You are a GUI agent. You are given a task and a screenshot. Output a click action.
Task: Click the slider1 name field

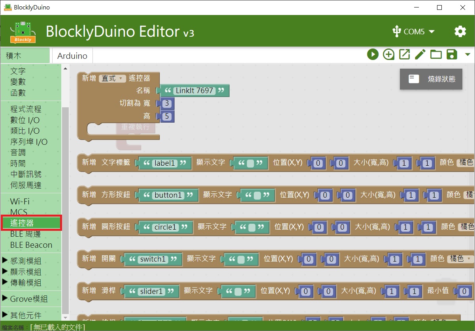(x=151, y=292)
